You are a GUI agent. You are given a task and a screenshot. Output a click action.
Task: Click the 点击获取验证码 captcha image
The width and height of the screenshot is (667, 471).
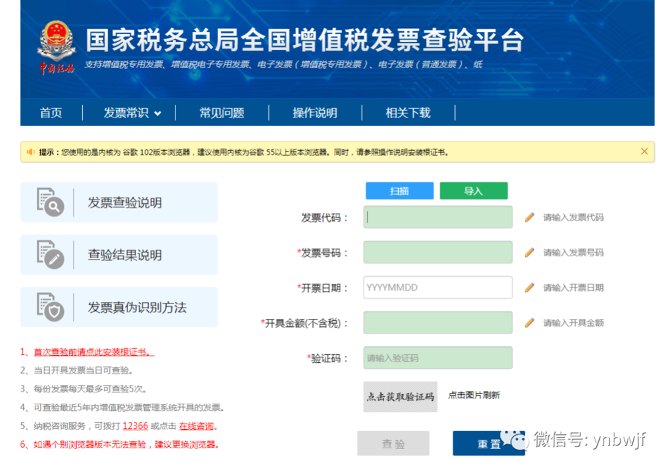tap(400, 396)
